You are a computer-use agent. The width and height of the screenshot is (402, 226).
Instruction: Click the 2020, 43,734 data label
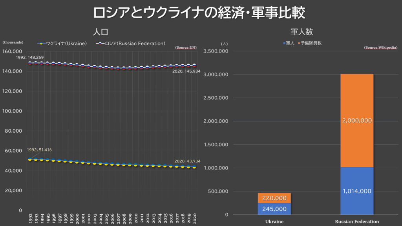point(187,161)
